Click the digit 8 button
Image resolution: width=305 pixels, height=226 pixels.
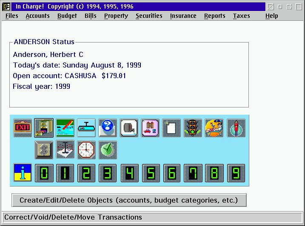click(214, 173)
